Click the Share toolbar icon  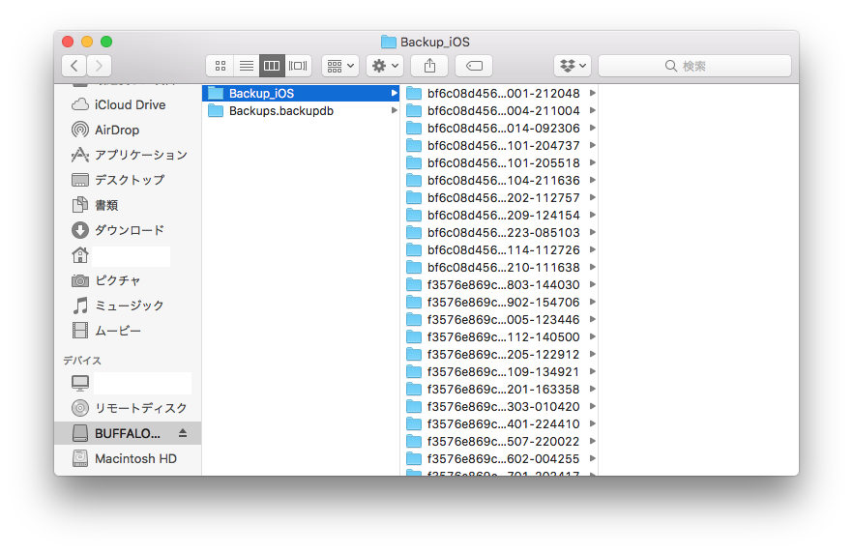[429, 66]
